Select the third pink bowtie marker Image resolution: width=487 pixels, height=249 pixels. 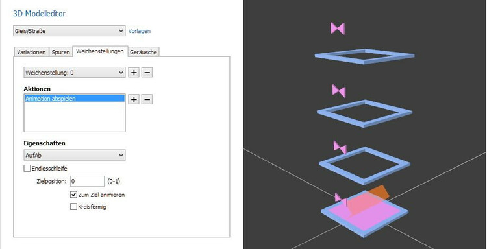pos(340,147)
